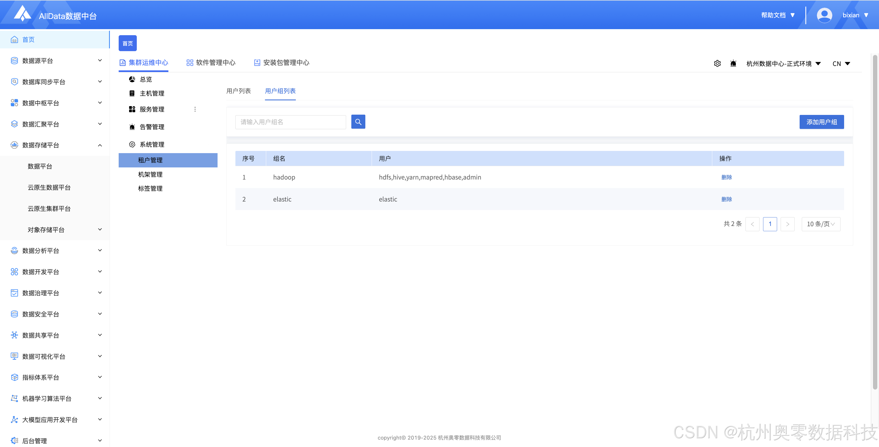
Task: Open 主机管理 host management item
Action: point(152,93)
